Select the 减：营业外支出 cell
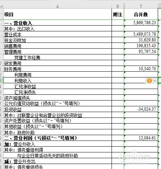The height and width of the screenshot is (169, 161). [x=58, y=161]
